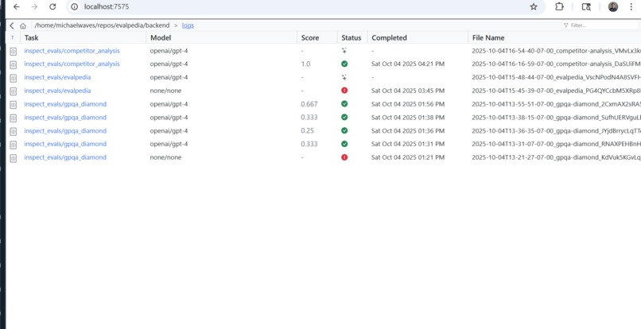Open the gpqa_diamond log completed at 01:31 PM
The width and height of the screenshot is (641, 329).
(x=65, y=144)
